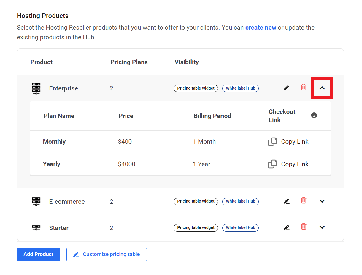Image resolution: width=362 pixels, height=275 pixels.
Task: Click the 1 Month billing period
Action: pyautogui.click(x=204, y=142)
